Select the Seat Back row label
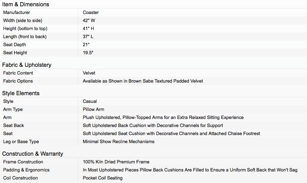The image size is (307, 183). coord(14,125)
